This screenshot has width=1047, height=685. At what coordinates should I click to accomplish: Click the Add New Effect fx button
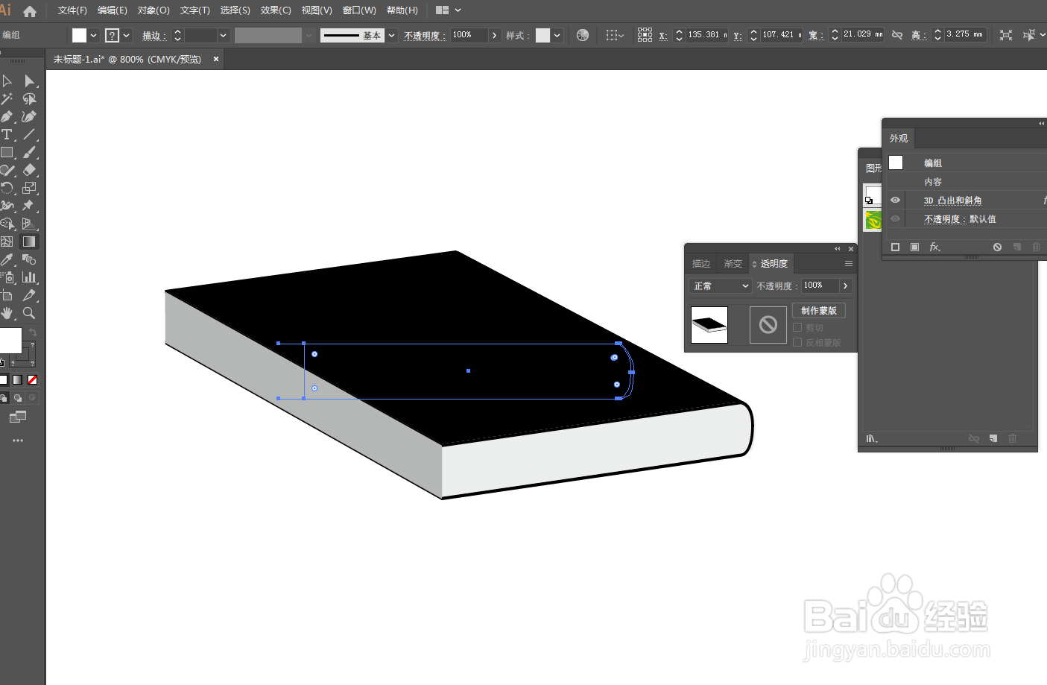click(x=934, y=247)
